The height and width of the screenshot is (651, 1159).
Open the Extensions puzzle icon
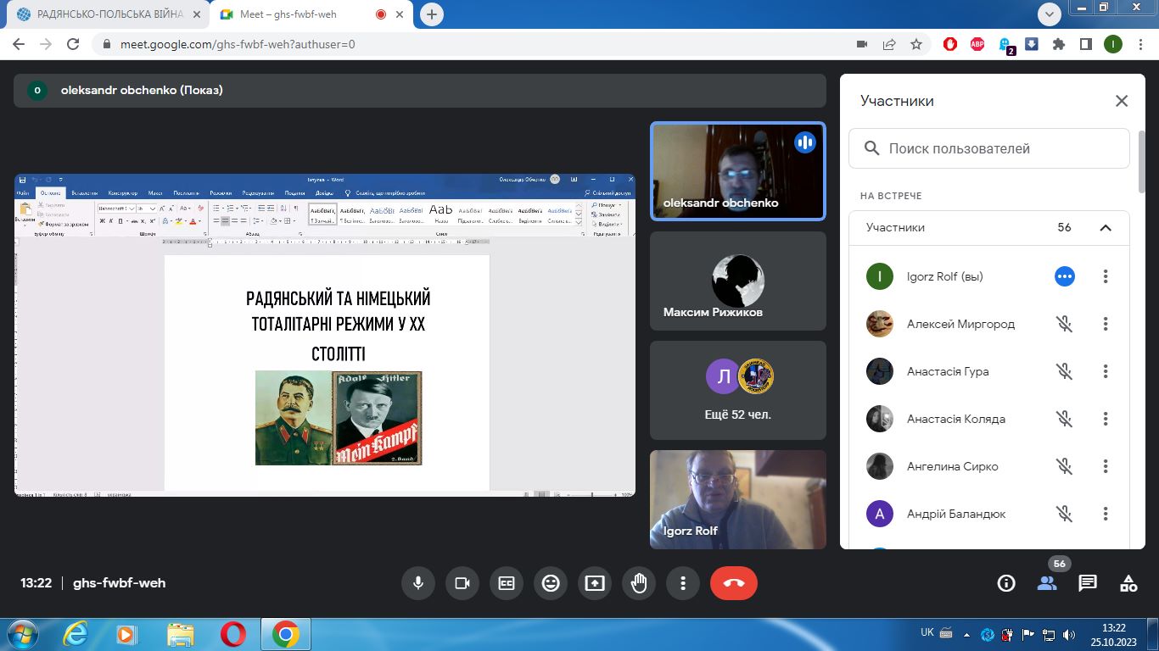[1058, 44]
